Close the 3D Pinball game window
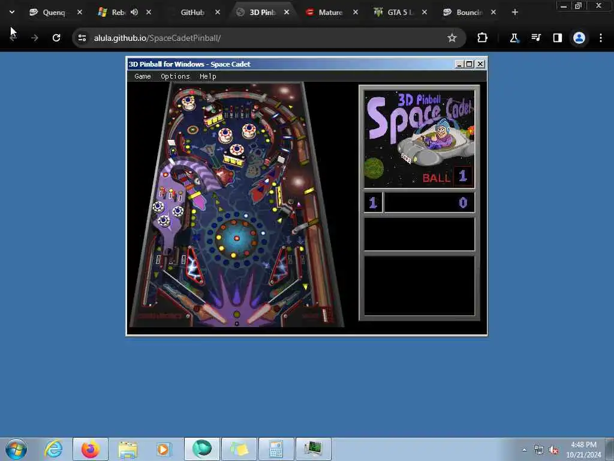 pos(480,64)
